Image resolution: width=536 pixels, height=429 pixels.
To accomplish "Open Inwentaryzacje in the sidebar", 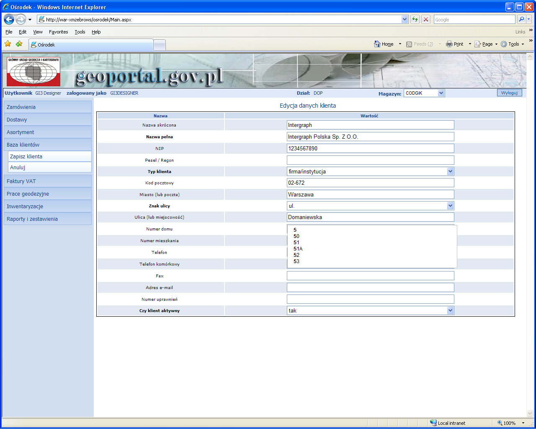I will (48, 206).
